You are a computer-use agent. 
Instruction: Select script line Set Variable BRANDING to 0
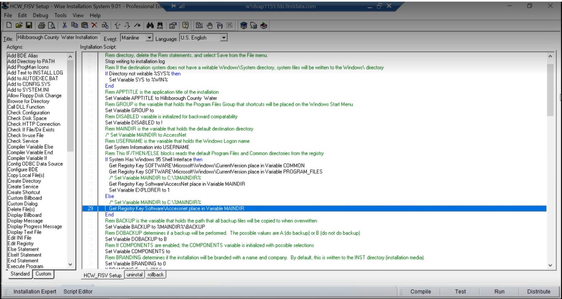[136, 263]
